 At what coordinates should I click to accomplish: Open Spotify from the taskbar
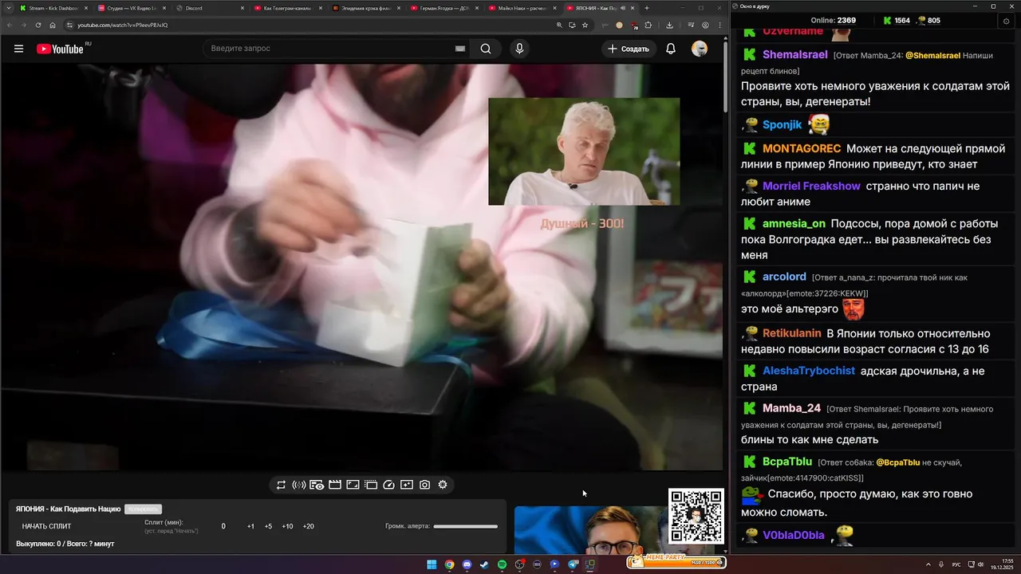502,564
